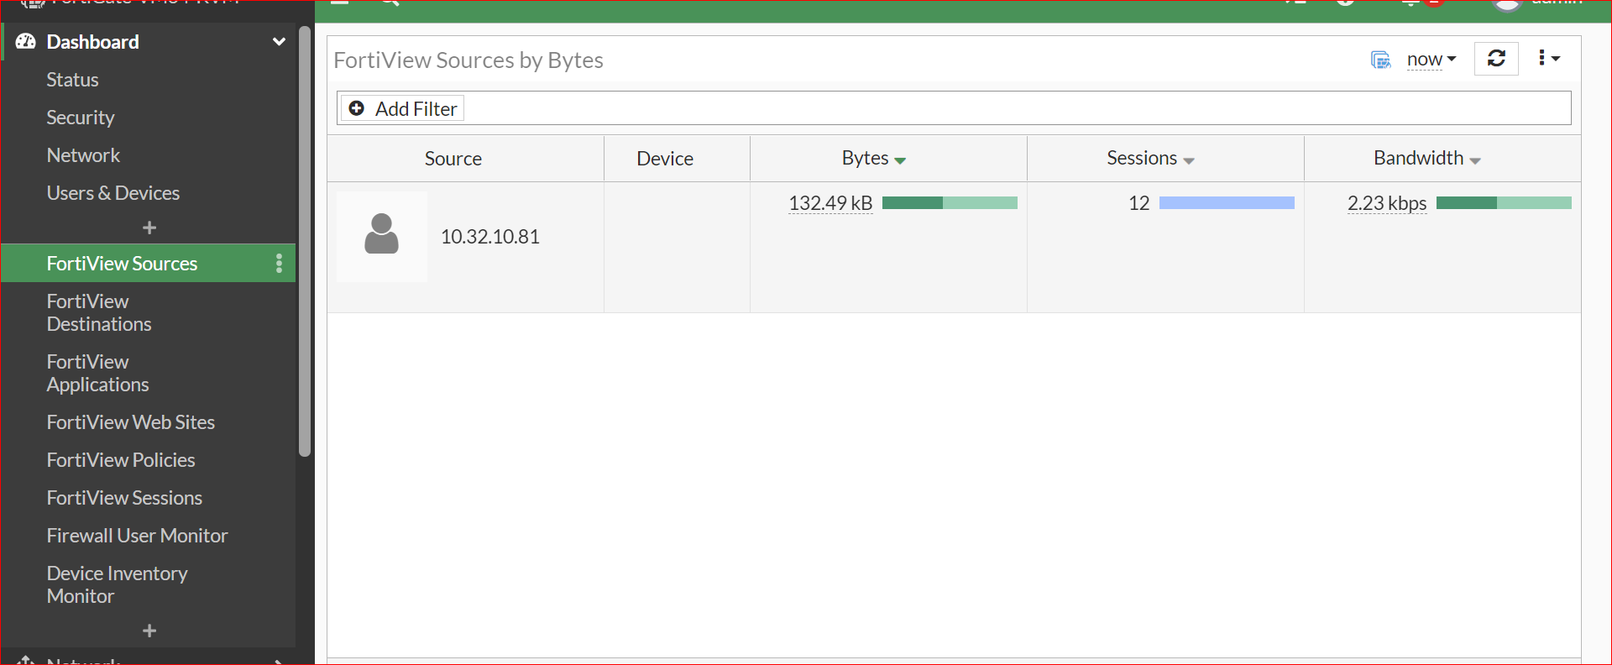This screenshot has width=1612, height=665.
Task: Click the 2.23 kbps bandwidth value
Action: pos(1387,203)
